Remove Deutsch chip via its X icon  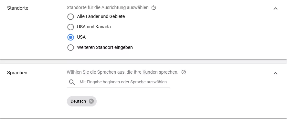(91, 101)
